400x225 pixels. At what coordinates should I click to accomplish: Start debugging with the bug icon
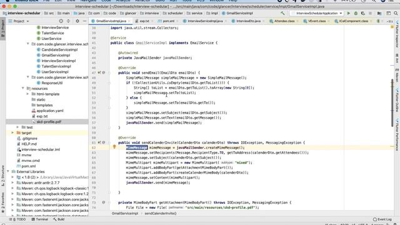point(356,13)
